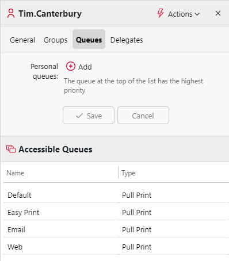The image size is (229, 261).
Task: Click the user profile icon beside Tim.Canterbury
Action: [x=11, y=14]
